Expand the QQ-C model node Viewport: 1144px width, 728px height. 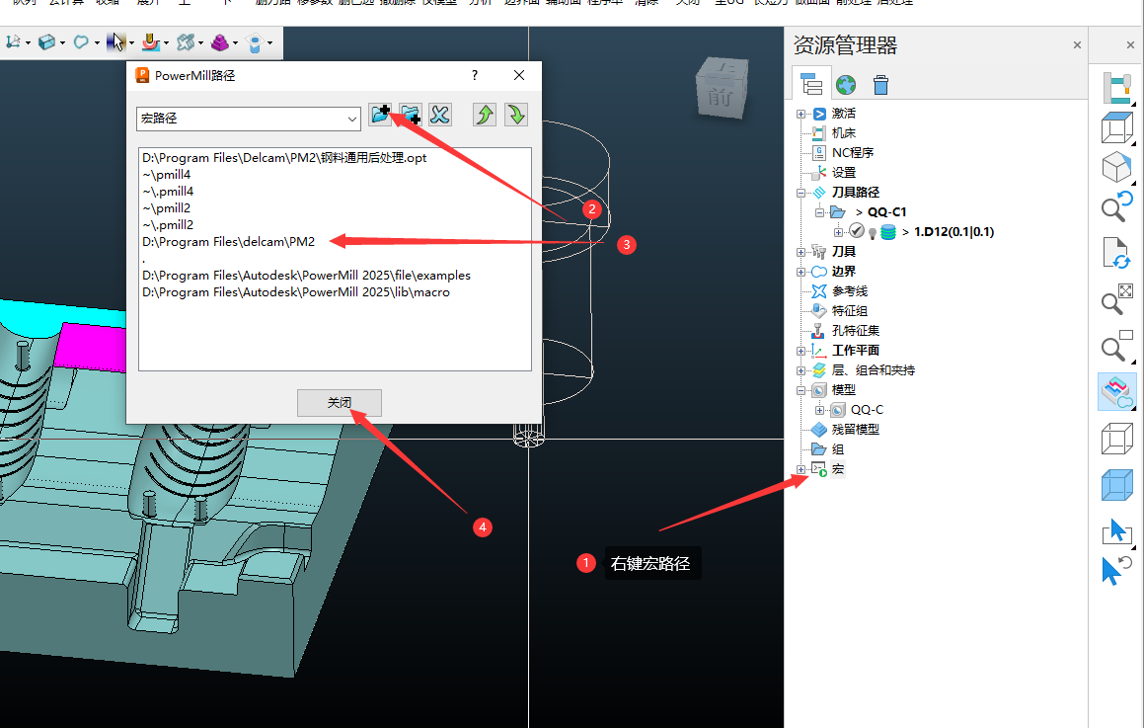820,410
